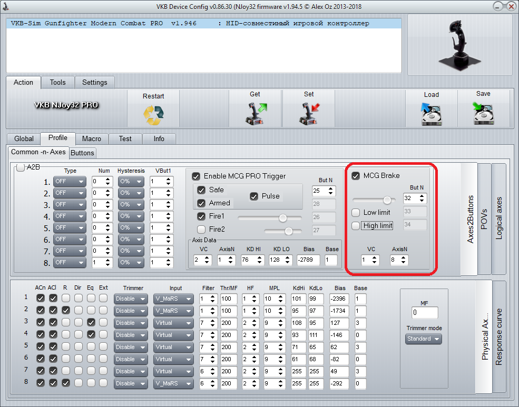Toggle Enable MCG PRO Trigger checkbox
The image size is (519, 407).
(196, 176)
